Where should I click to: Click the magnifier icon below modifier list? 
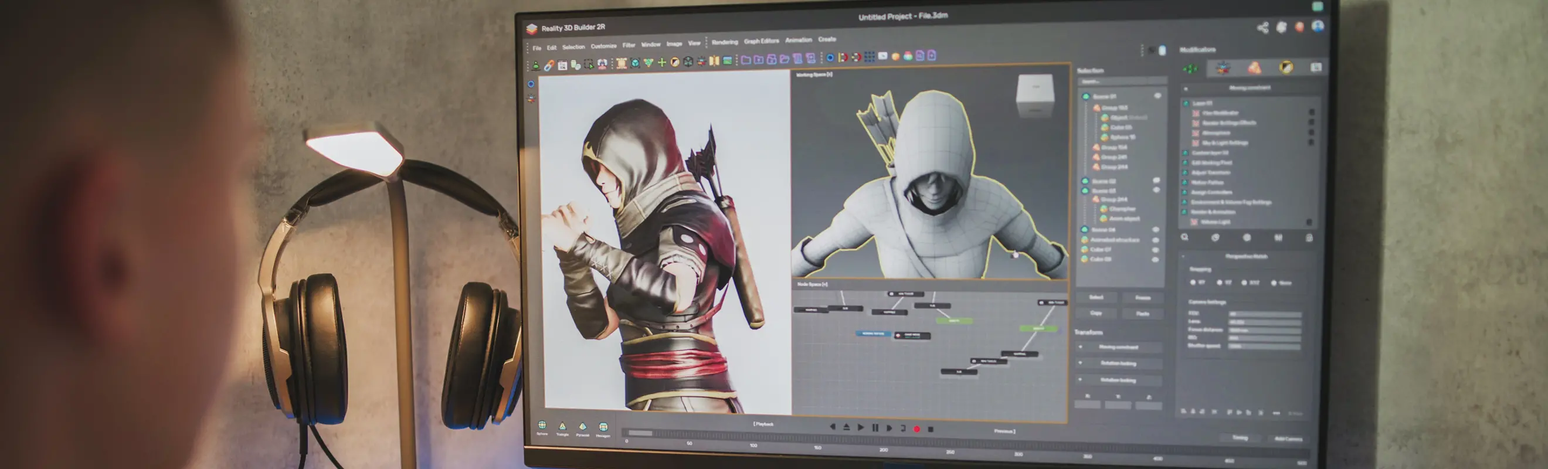[1184, 237]
